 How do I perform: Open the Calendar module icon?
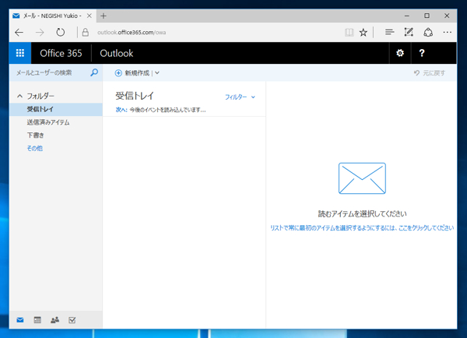[x=37, y=320]
